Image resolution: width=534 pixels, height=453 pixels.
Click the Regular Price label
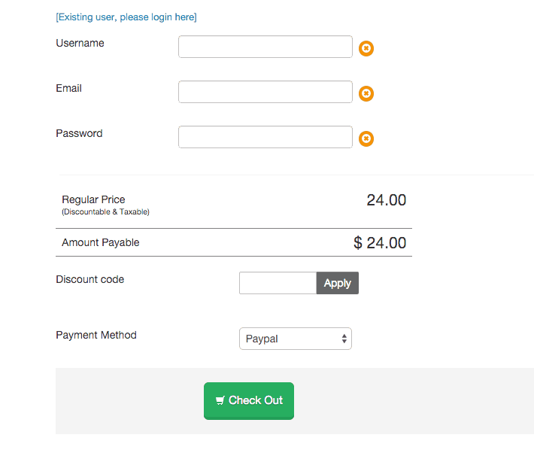(x=93, y=199)
